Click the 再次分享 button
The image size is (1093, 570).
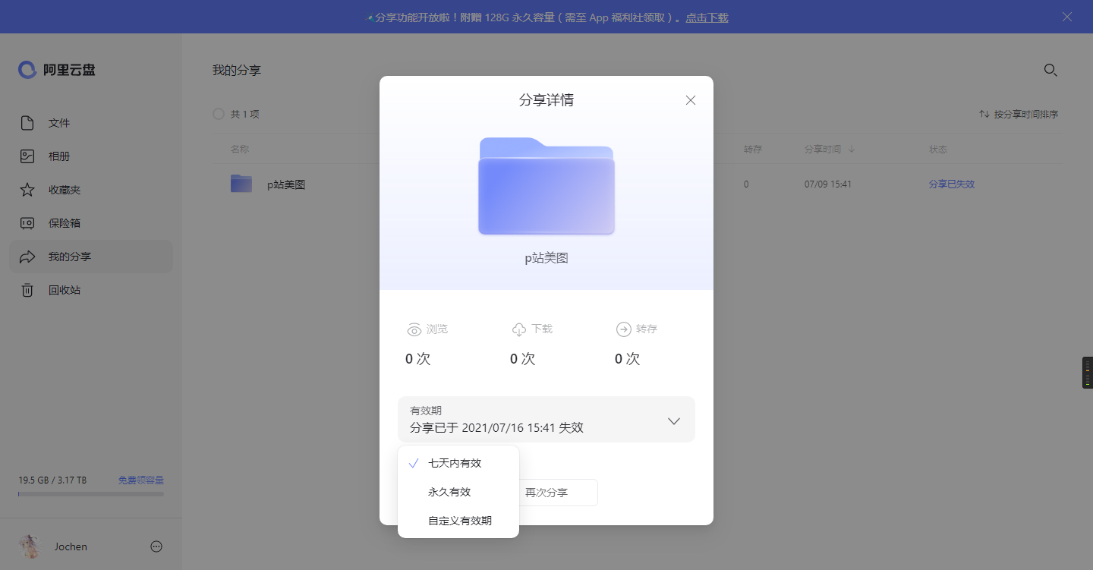pyautogui.click(x=557, y=493)
